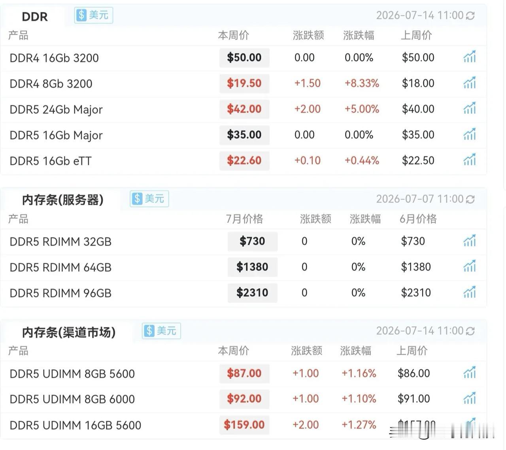Click the DDR4 16Gb 3200 product name

coord(54,58)
